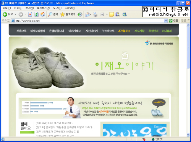This screenshot has width=191, height=142.
Task: Click the 자세히보기 speech bubble button
Action: [x=159, y=103]
